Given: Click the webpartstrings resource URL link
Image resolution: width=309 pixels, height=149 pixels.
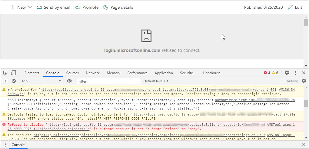Looking at the screenshot, I should coord(149,135).
